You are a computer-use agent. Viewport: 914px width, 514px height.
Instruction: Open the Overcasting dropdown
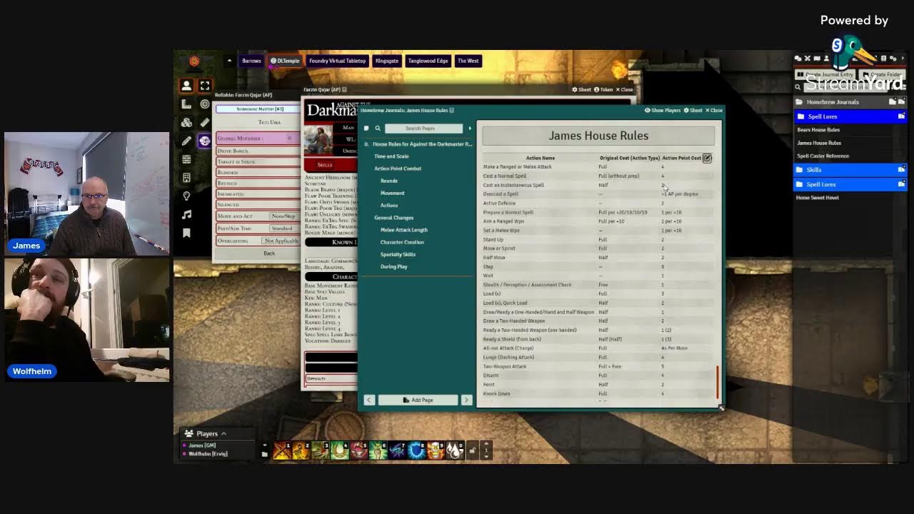tap(281, 241)
